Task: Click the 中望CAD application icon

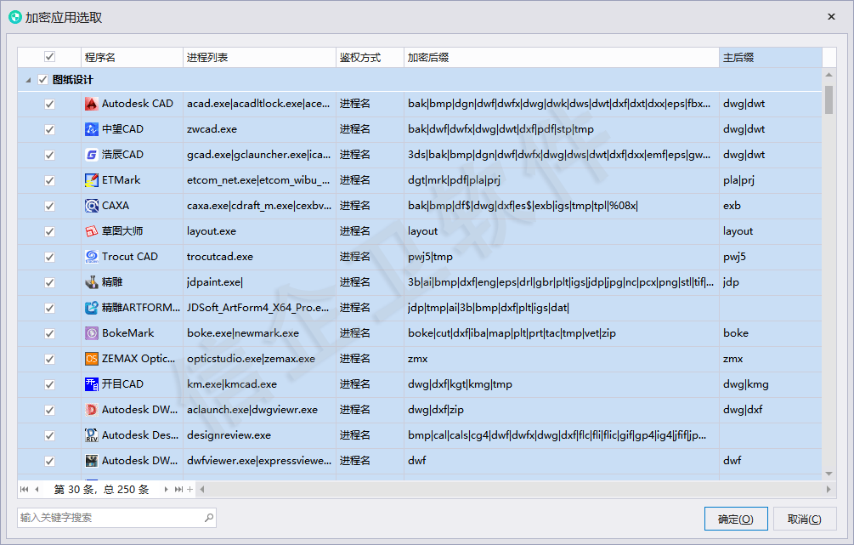Action: (92, 129)
